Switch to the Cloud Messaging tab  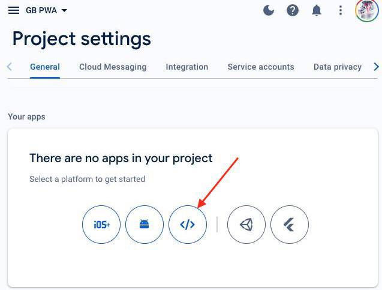[x=113, y=67]
